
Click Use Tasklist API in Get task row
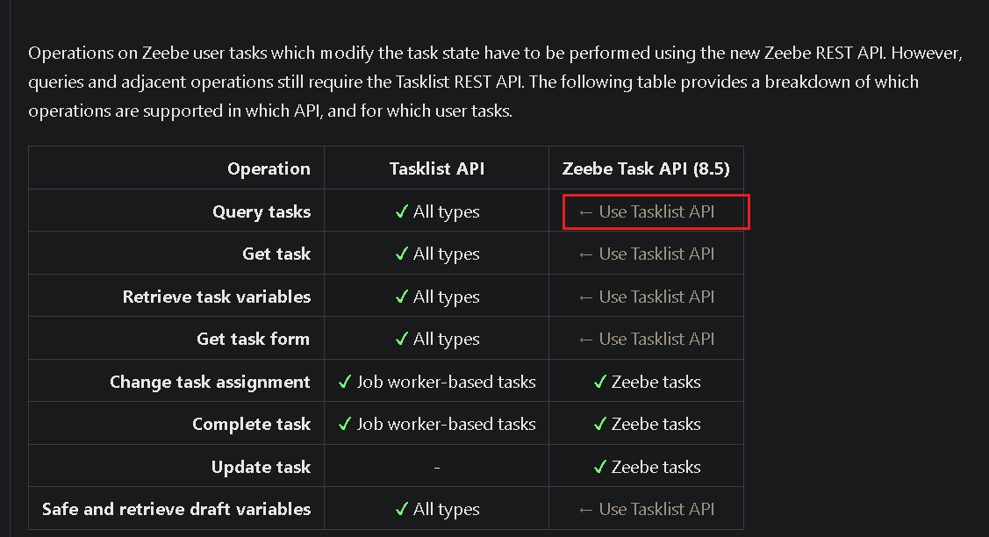click(656, 254)
